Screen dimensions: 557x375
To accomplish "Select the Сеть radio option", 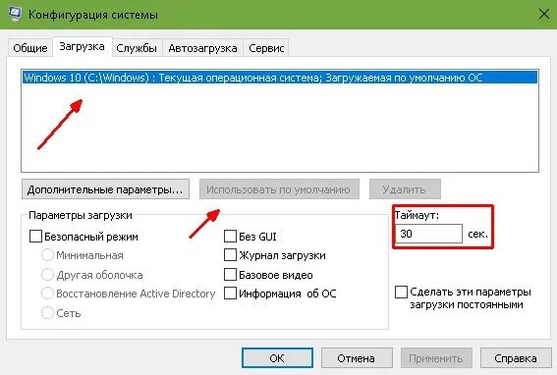I will coord(47,313).
